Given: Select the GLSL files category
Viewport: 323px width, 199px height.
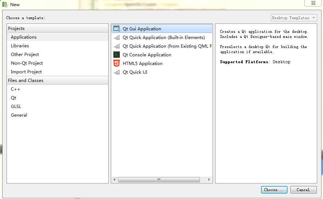Looking at the screenshot, I should (x=58, y=107).
